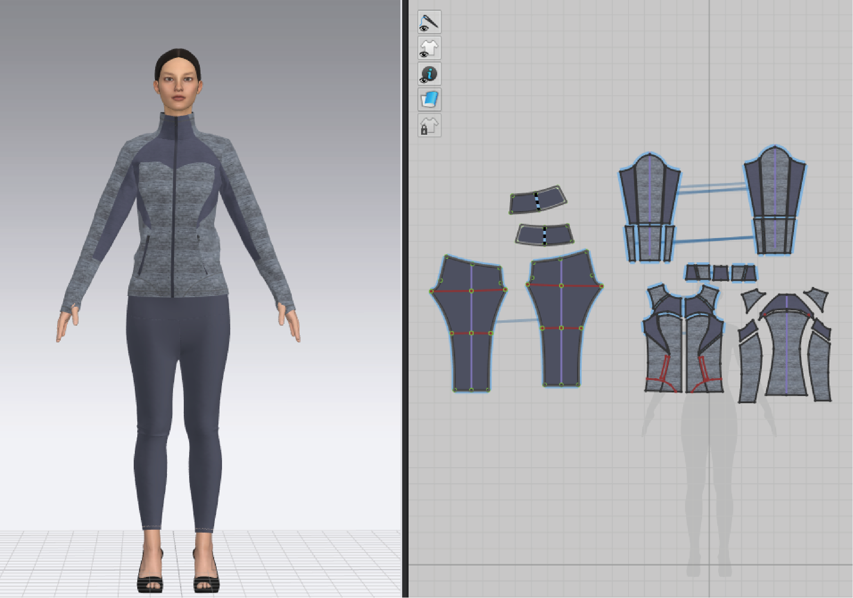Toggle the Show Sewing needle icon
This screenshot has height=598, width=853.
click(x=429, y=22)
